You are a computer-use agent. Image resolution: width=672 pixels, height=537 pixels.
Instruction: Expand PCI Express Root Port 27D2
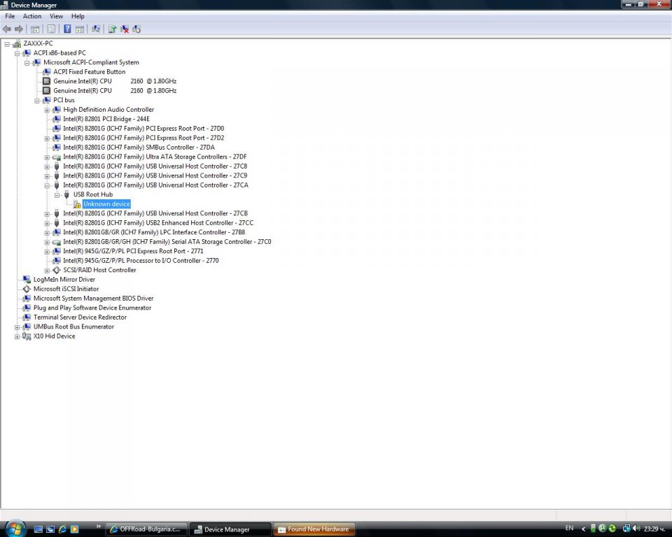(x=47, y=138)
